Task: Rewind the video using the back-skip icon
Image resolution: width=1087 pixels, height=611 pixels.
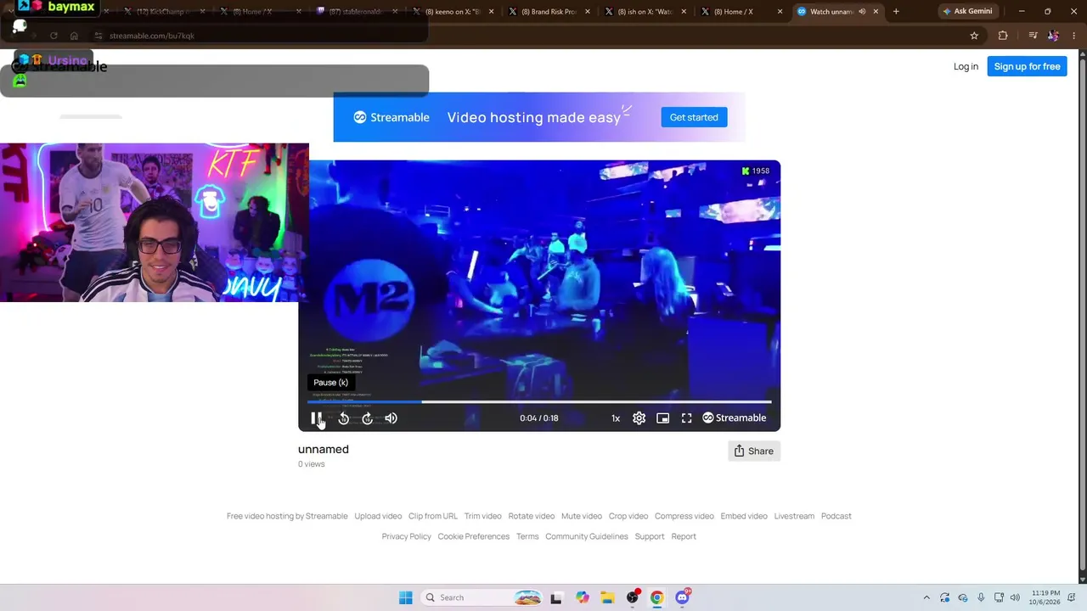Action: point(343,418)
